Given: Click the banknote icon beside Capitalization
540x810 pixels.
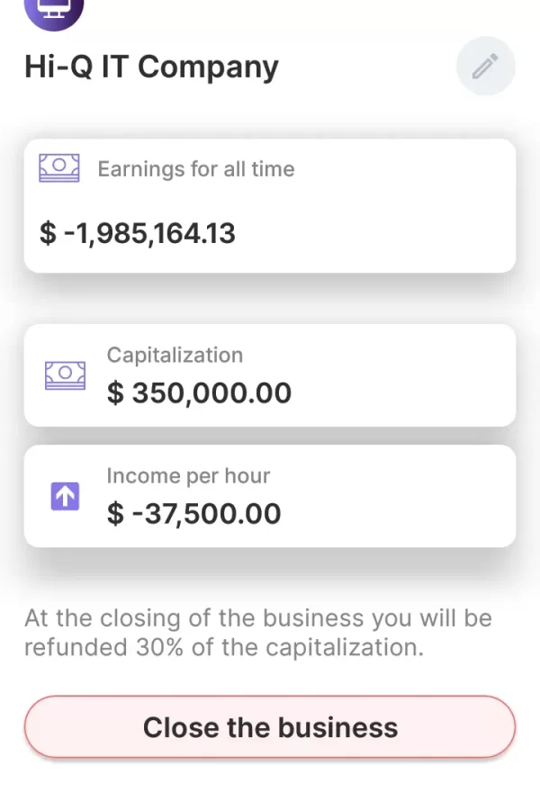Looking at the screenshot, I should 65,375.
